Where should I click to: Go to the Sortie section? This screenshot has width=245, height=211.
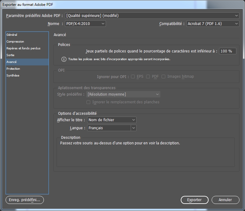point(27,55)
